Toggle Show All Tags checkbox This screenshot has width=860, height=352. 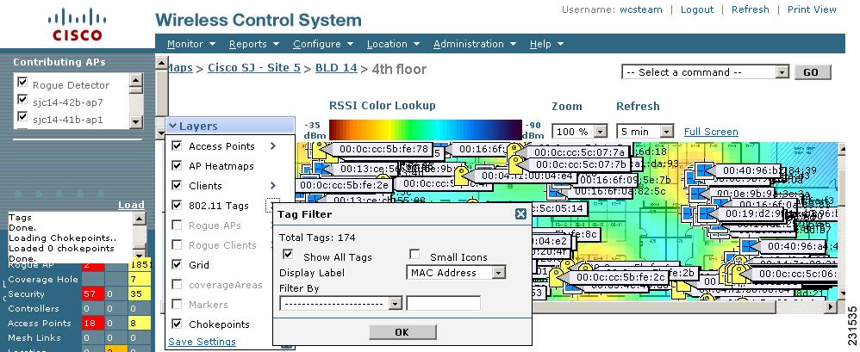coord(288,254)
